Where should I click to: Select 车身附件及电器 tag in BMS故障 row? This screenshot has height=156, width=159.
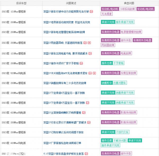click(x=111, y=32)
